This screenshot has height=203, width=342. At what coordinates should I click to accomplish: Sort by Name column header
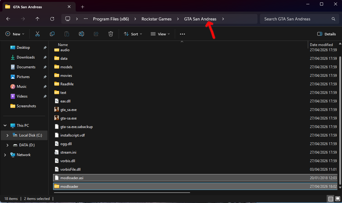click(x=63, y=45)
